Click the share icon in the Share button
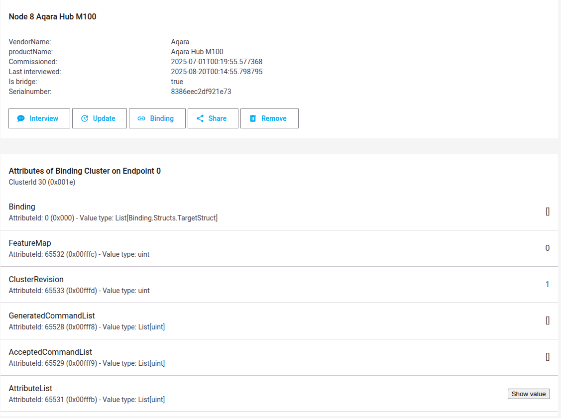The image size is (561, 418). tap(200, 118)
